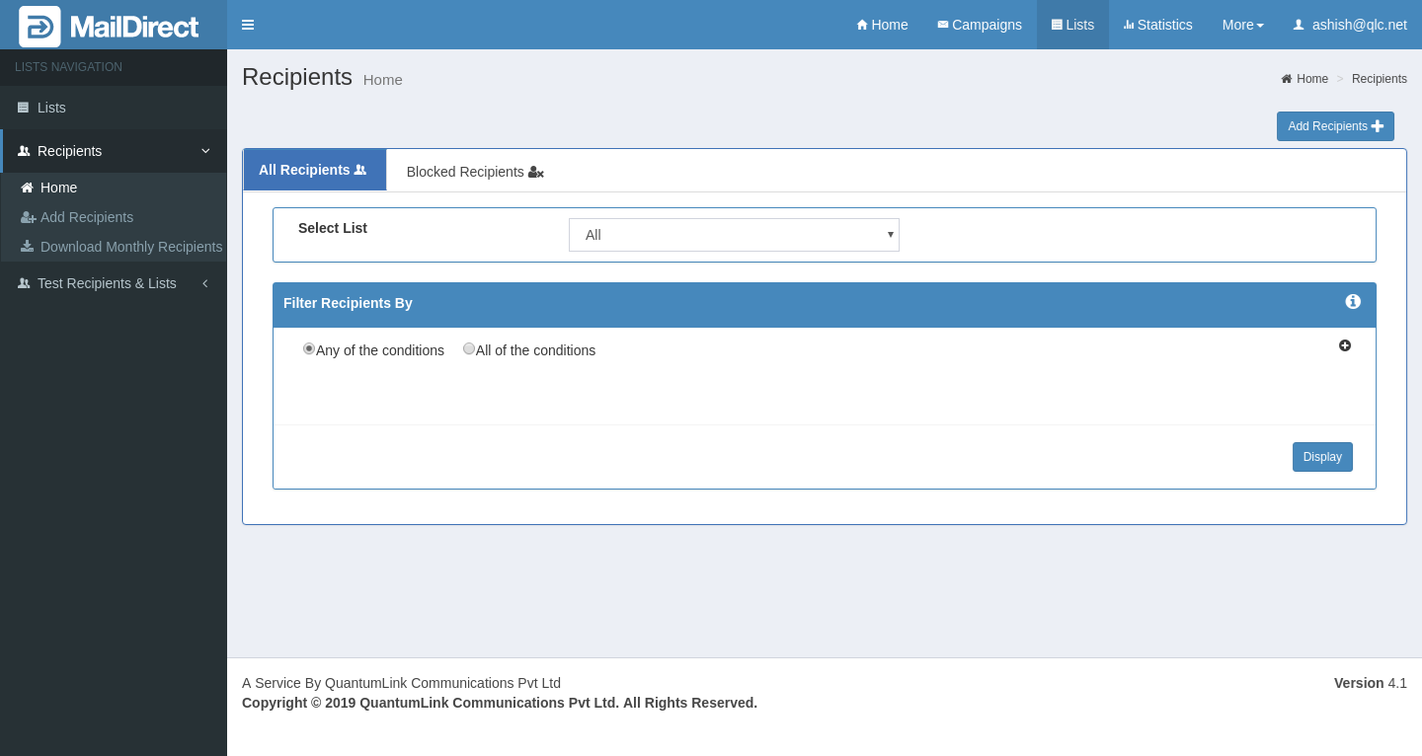Screen dimensions: 1422x756
Task: Click the Home breadcrumb link
Action: pos(1311,79)
